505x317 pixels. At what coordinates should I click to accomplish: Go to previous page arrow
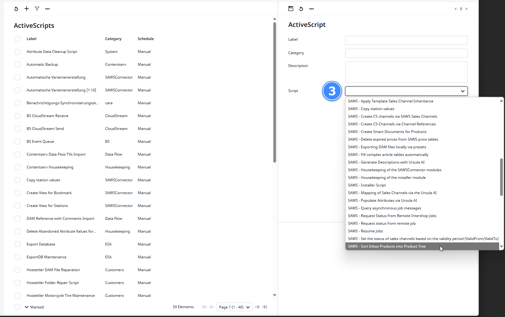click(x=212, y=307)
